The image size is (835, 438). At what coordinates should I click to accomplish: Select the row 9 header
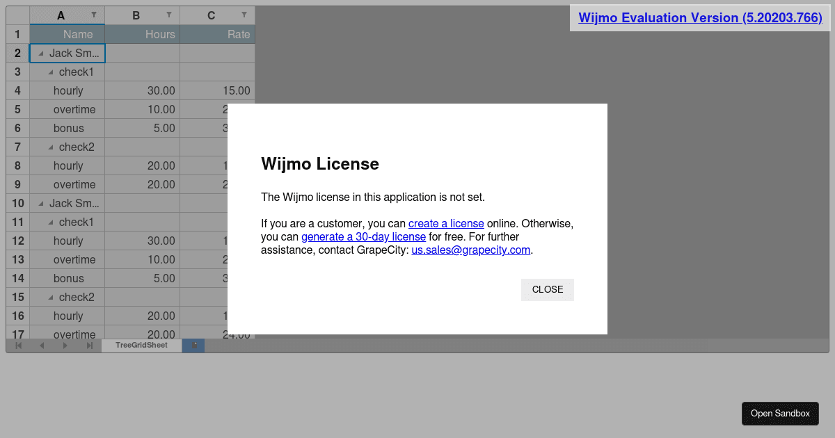tap(18, 184)
